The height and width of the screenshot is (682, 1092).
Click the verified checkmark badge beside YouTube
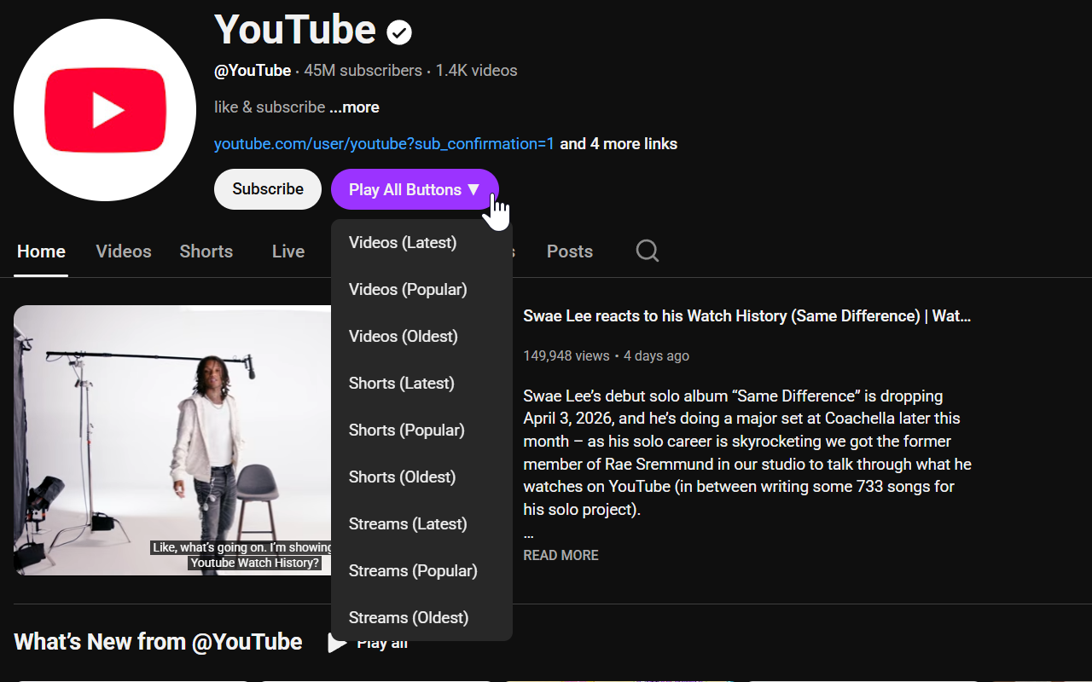pyautogui.click(x=399, y=32)
